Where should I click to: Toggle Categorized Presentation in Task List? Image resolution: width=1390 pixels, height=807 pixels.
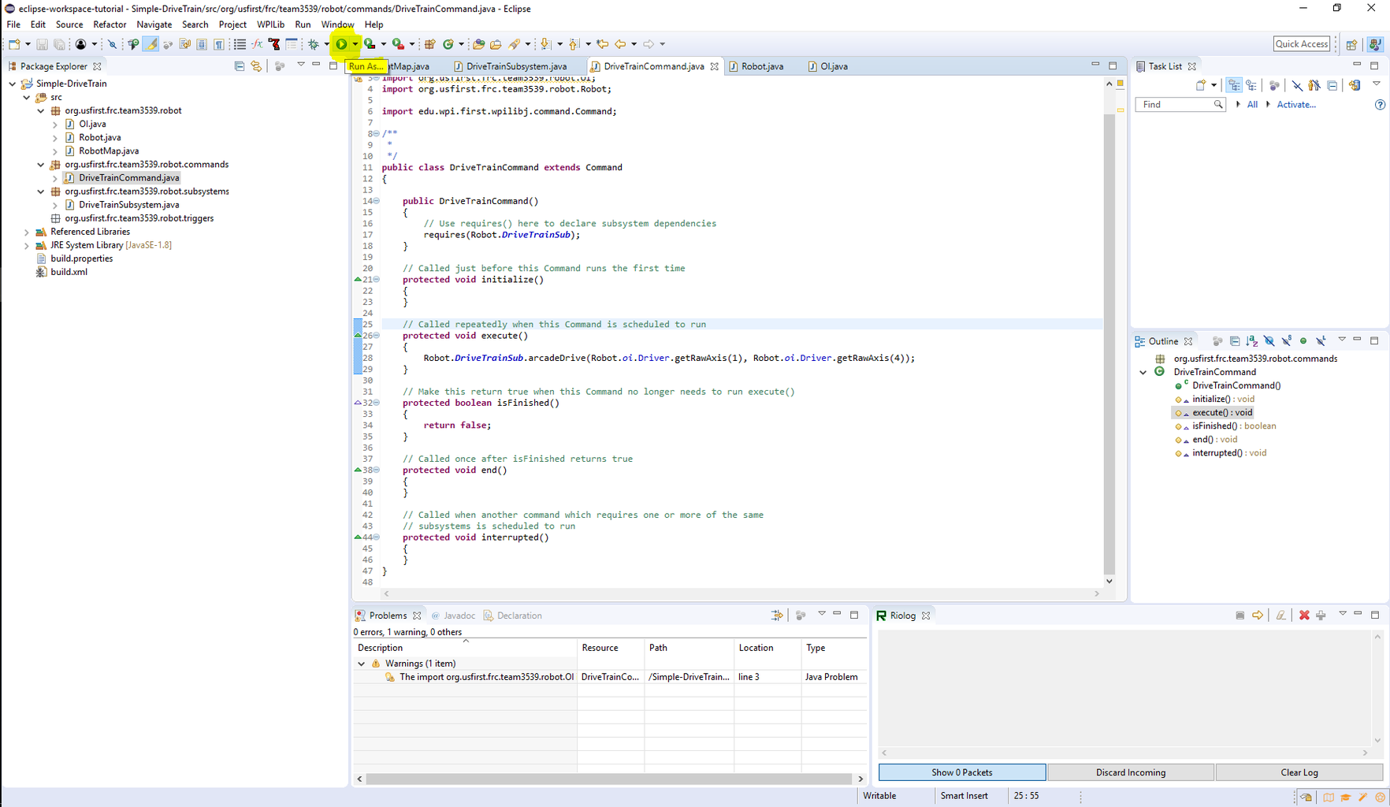tap(1234, 85)
